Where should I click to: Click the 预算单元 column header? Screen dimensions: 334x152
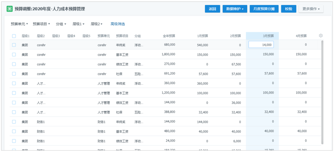point(104,36)
